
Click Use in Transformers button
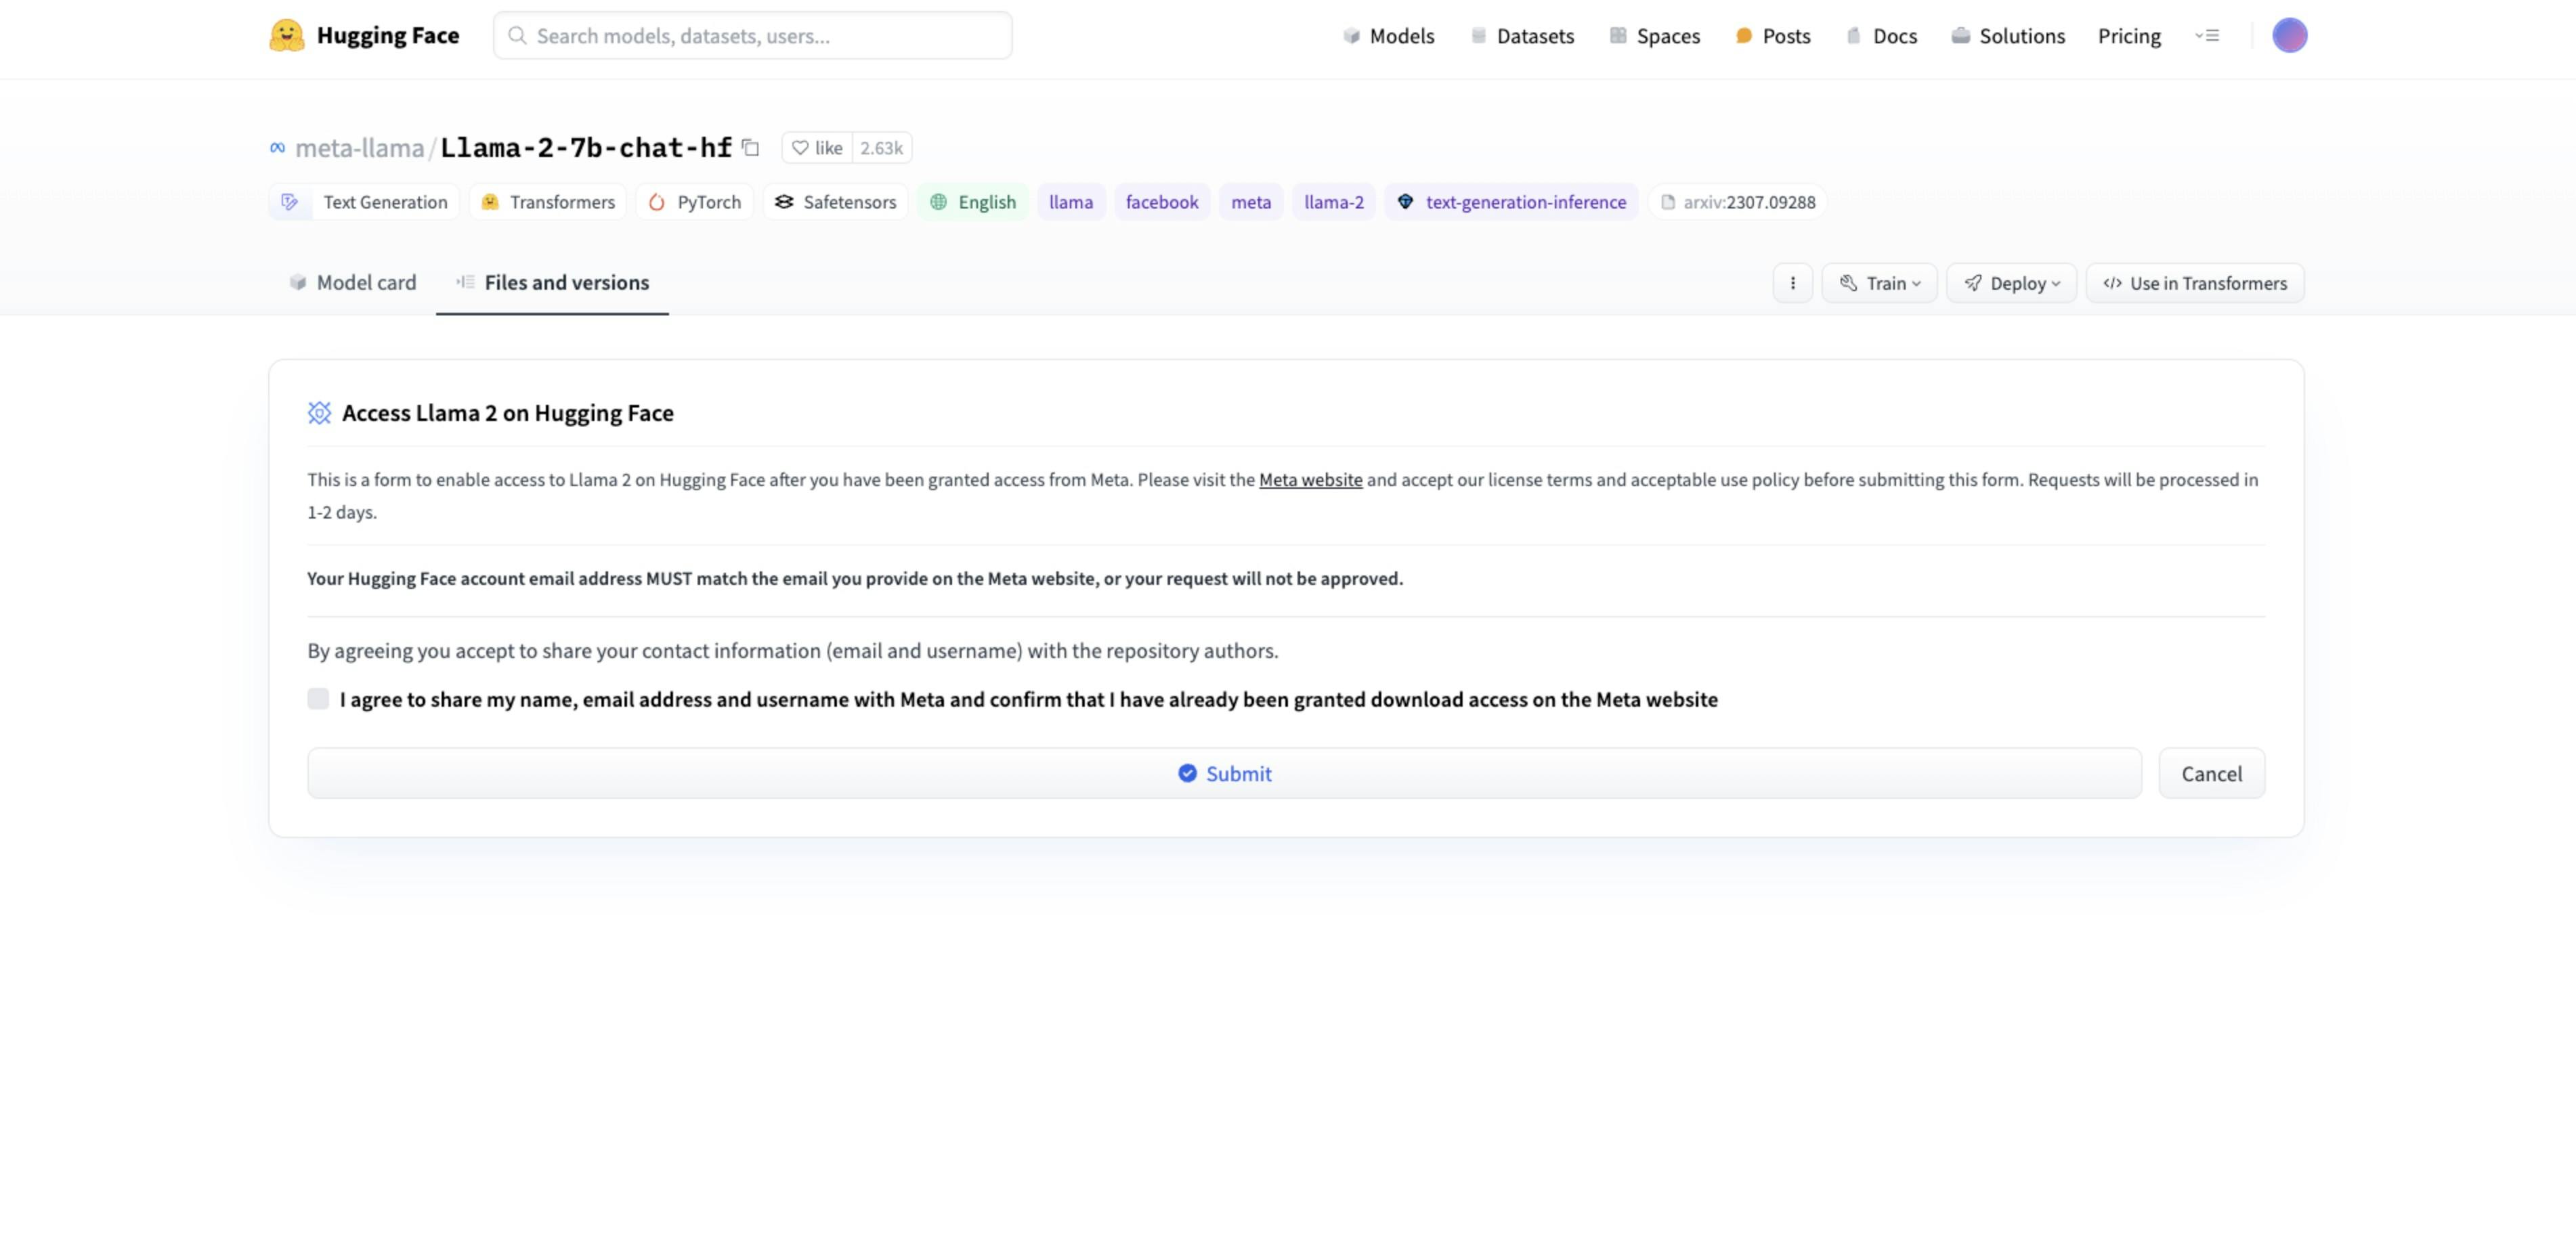point(2195,283)
